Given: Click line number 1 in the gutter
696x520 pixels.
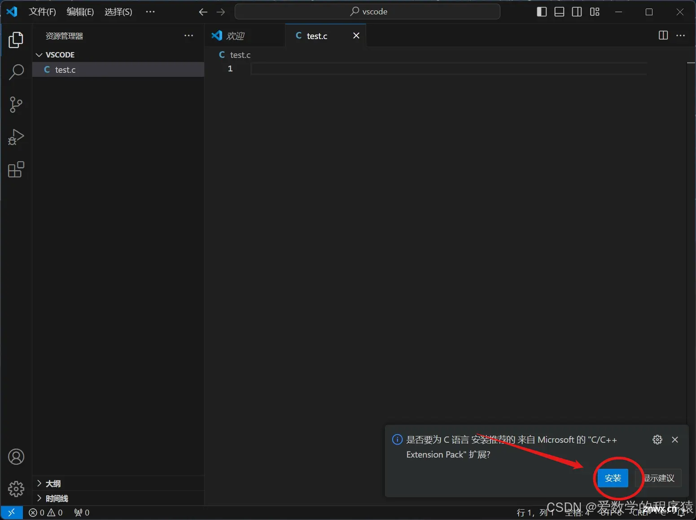Looking at the screenshot, I should pos(230,69).
